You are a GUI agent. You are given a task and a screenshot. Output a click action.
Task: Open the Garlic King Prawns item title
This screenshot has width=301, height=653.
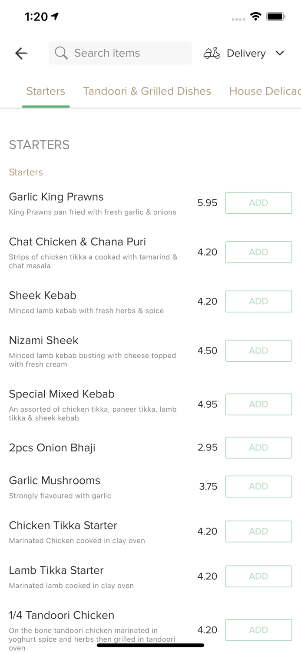[56, 197]
